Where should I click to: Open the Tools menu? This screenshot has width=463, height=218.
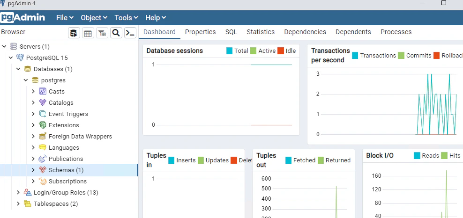[x=127, y=18]
